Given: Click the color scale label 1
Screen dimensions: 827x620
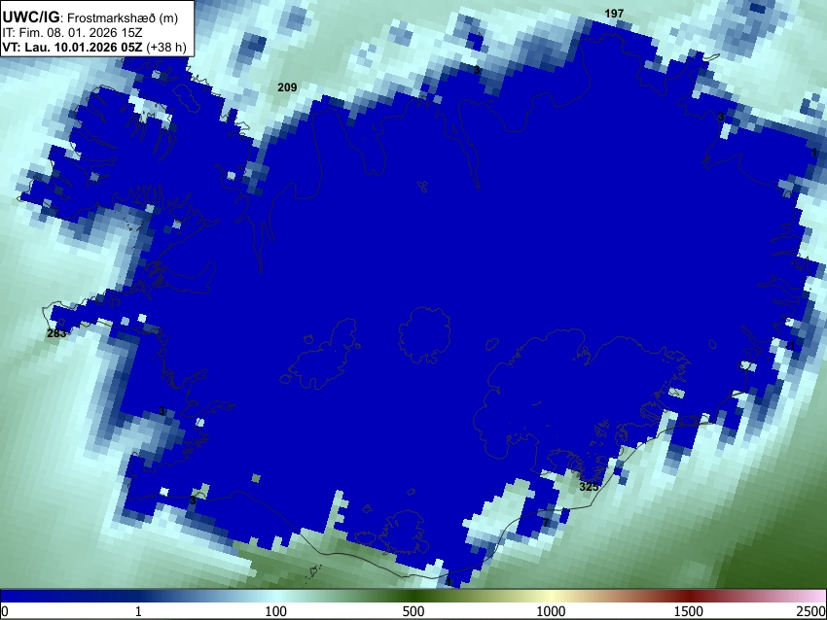Looking at the screenshot, I should point(138,611).
